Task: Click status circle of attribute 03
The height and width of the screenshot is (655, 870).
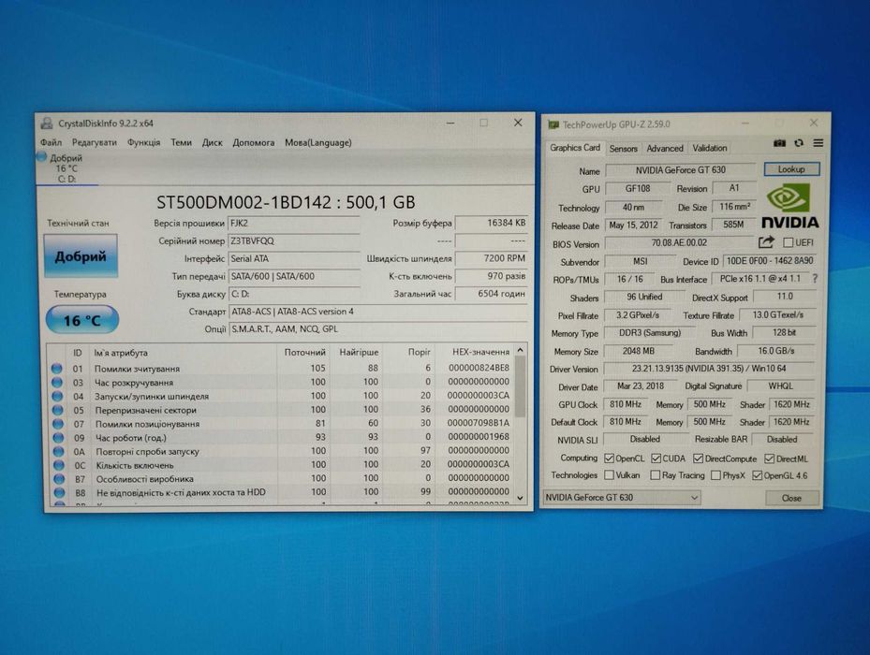Action: pos(56,382)
